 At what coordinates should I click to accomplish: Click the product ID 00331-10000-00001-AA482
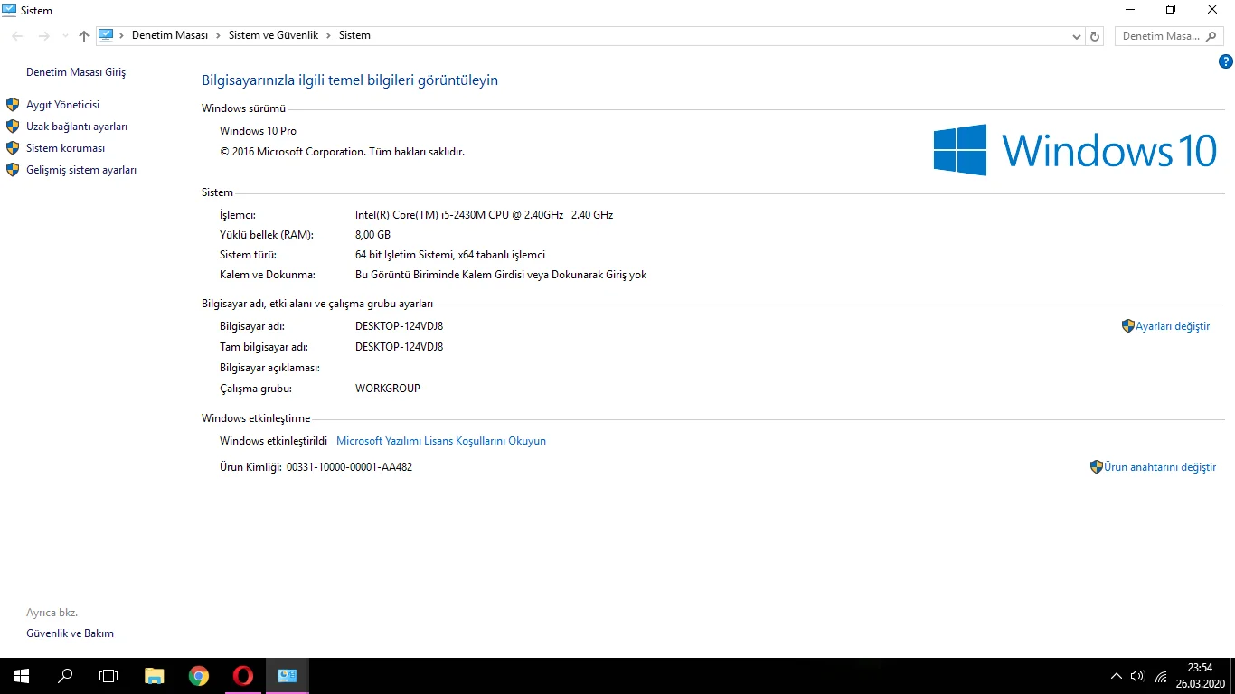349,467
